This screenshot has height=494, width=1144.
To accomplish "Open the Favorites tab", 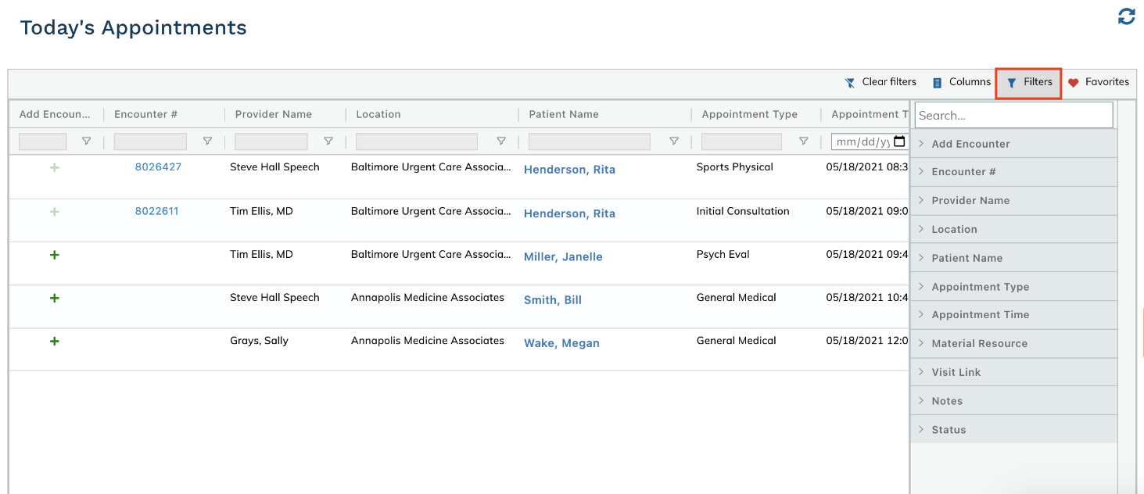I will point(1099,83).
